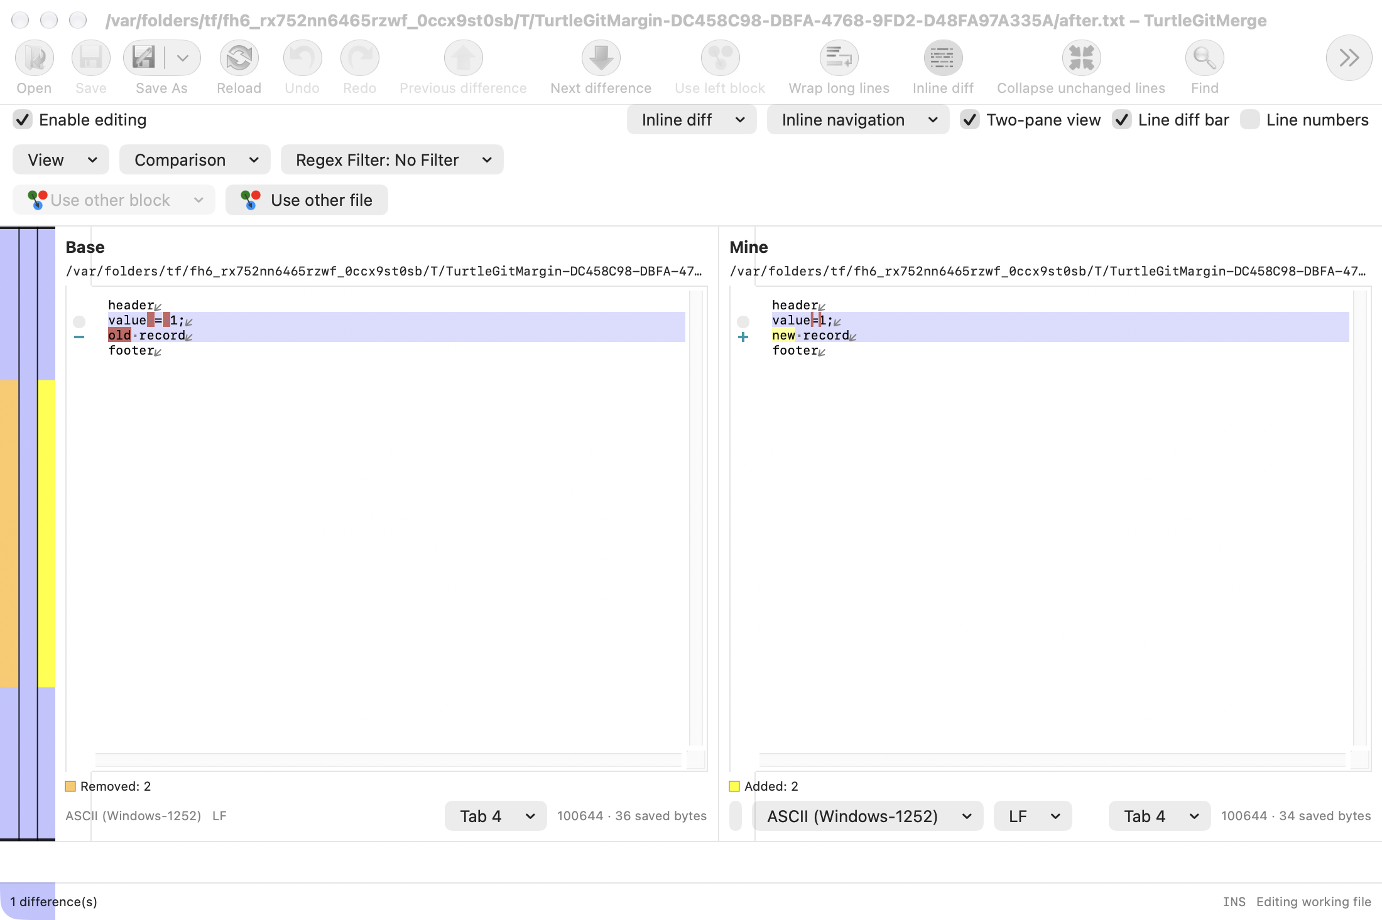
Task: Click the INS status indicator
Action: pyautogui.click(x=1234, y=902)
